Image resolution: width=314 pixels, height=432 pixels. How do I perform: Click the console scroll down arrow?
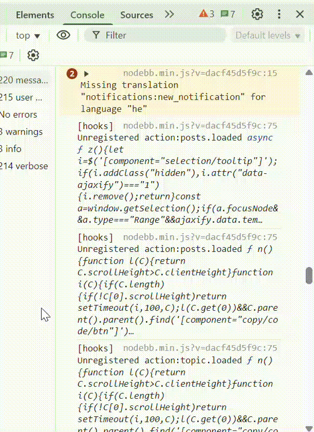[x=309, y=428]
